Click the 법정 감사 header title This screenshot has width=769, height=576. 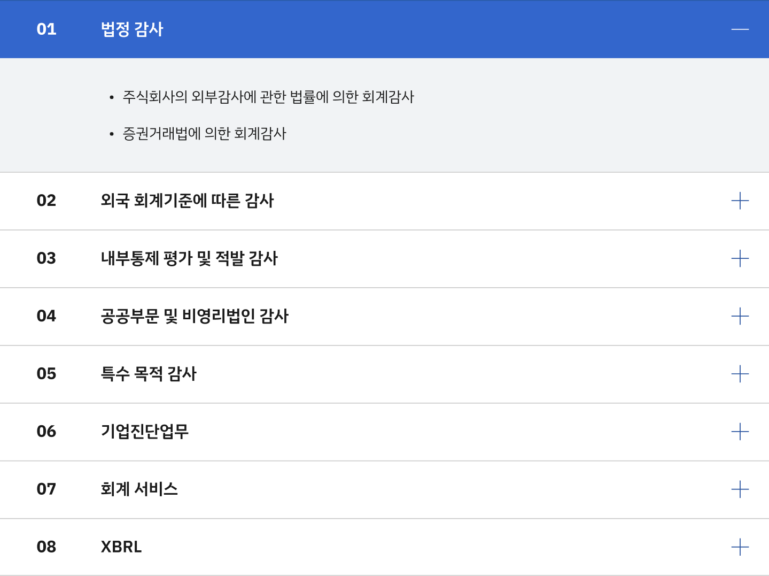coord(132,29)
